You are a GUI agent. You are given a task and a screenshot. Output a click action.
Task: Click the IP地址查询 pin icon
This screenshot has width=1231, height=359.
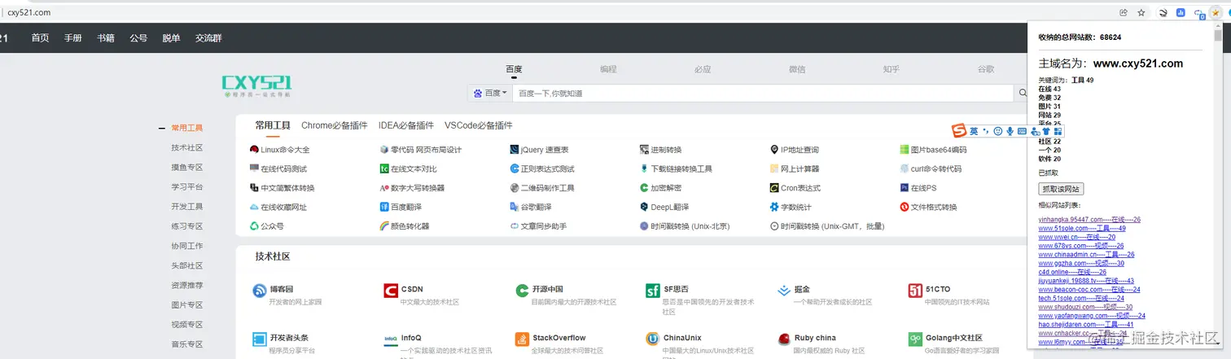(x=774, y=150)
